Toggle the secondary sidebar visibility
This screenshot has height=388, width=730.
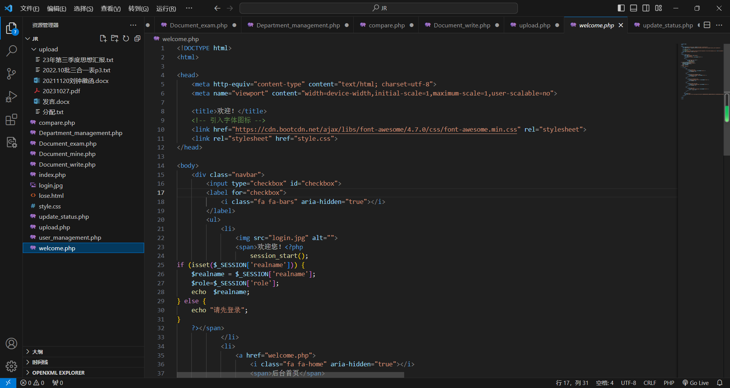[646, 8]
